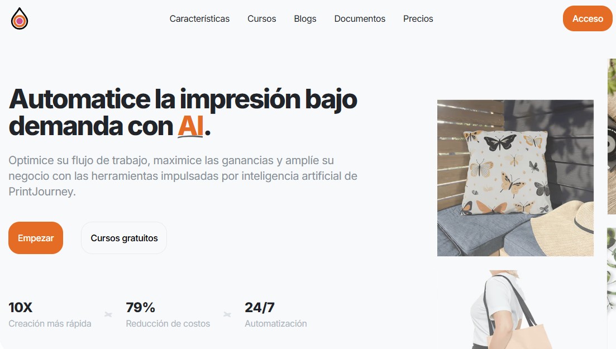
Task: Click the partially visible image at top right edge
Action: click(612, 136)
